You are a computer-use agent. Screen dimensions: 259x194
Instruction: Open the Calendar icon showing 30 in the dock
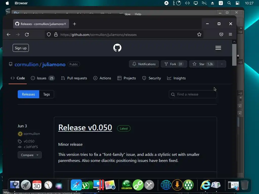click(37, 185)
